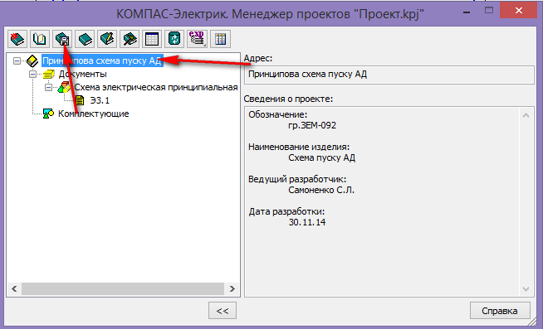Click the colored shapes icon next to Схема электрическая
Viewport: 543px width, 329px height.
tap(65, 87)
